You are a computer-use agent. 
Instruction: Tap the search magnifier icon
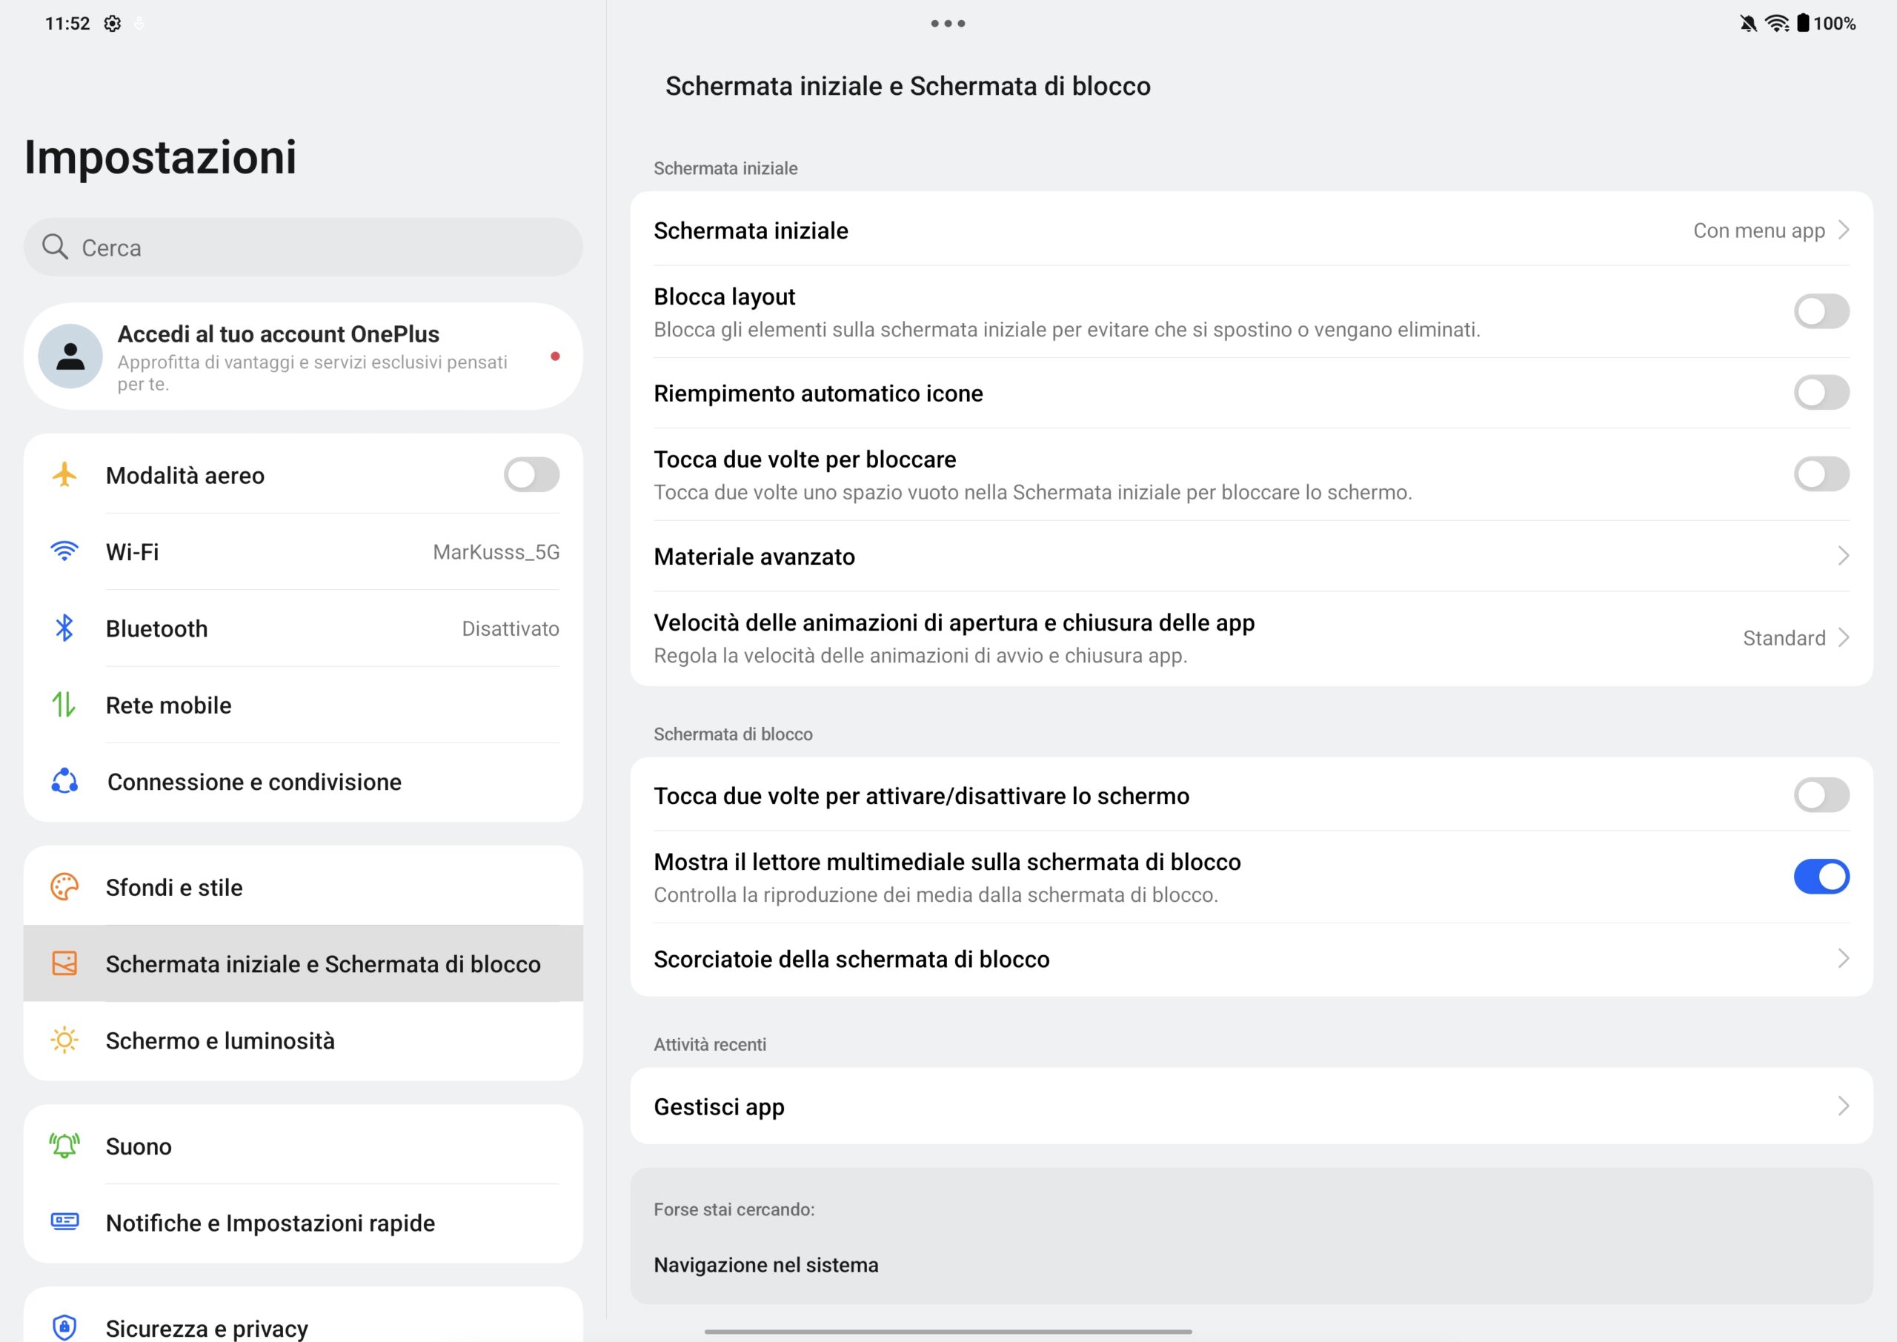pos(55,247)
